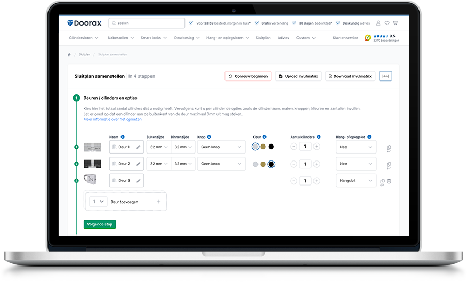Increase cylinder count for Deur 2
The image size is (467, 282).
click(317, 164)
